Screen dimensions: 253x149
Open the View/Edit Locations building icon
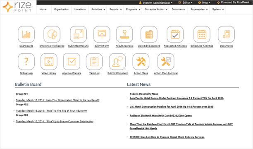click(x=149, y=34)
